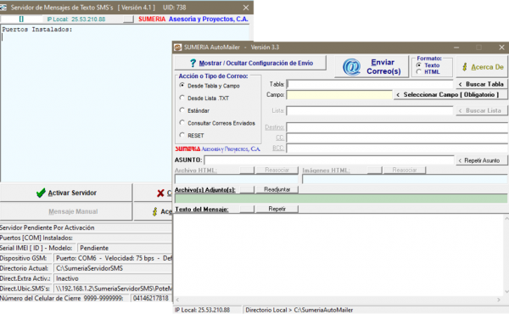
Task: Click the Mensaje Manual button
Action: [66, 211]
